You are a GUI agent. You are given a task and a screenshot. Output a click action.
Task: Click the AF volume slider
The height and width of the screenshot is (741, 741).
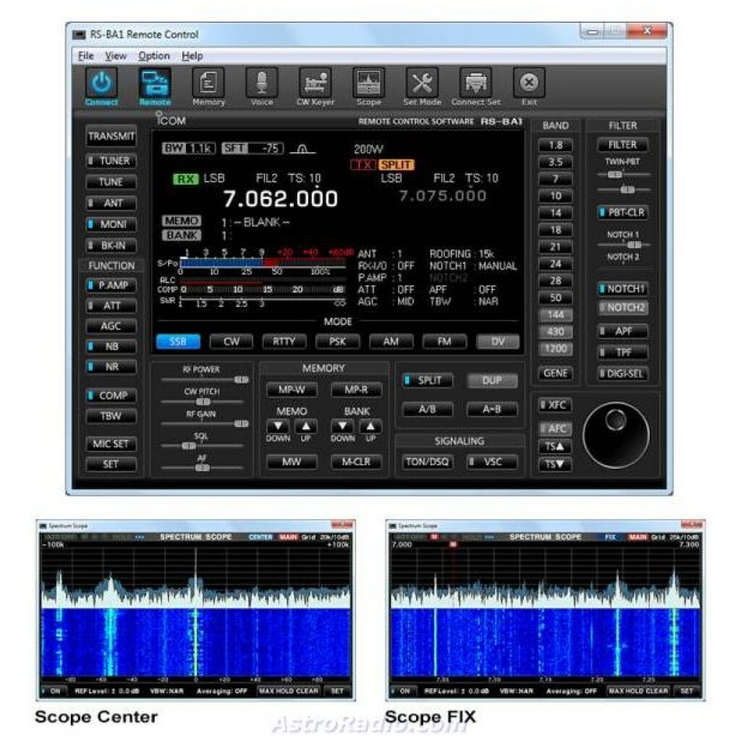pyautogui.click(x=202, y=468)
